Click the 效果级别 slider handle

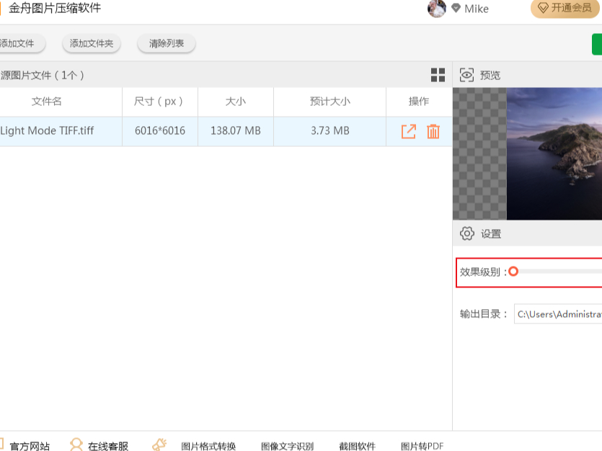[x=513, y=272]
